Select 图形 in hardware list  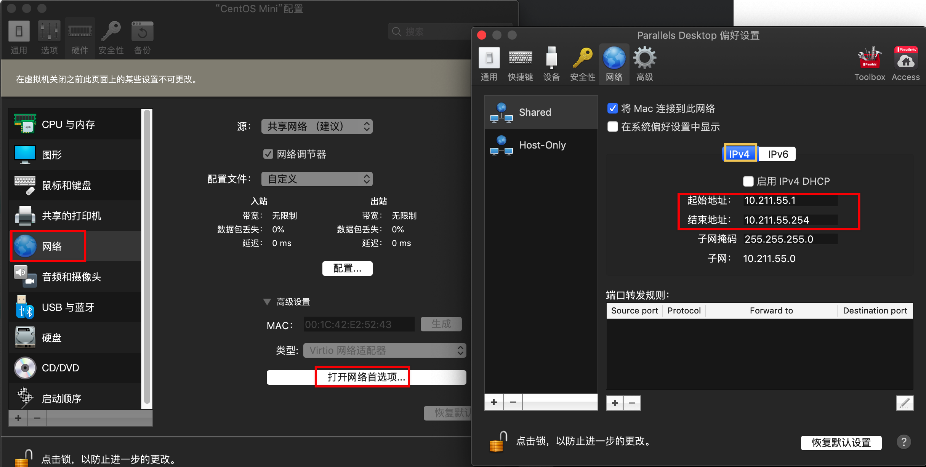(x=75, y=155)
